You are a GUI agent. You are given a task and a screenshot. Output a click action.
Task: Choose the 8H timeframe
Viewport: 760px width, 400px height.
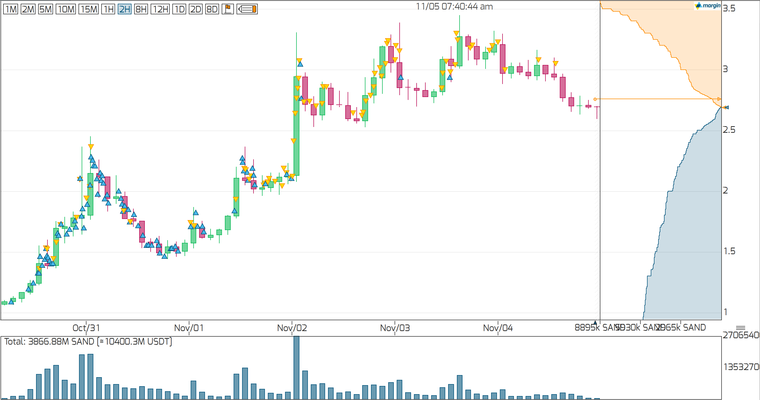[141, 9]
